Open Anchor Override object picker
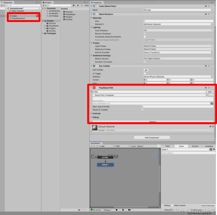The image size is (217, 215). [x=212, y=52]
